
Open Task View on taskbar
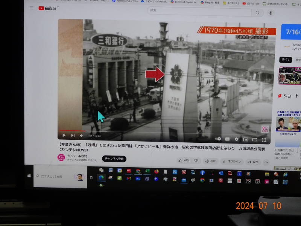tap(91, 177)
